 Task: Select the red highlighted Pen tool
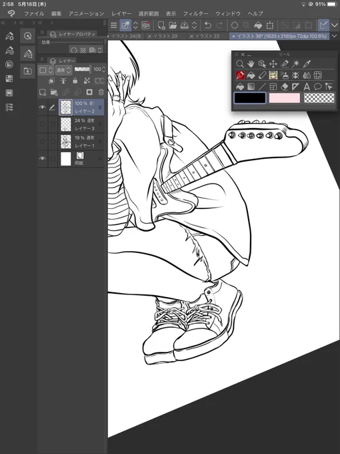[x=240, y=75]
